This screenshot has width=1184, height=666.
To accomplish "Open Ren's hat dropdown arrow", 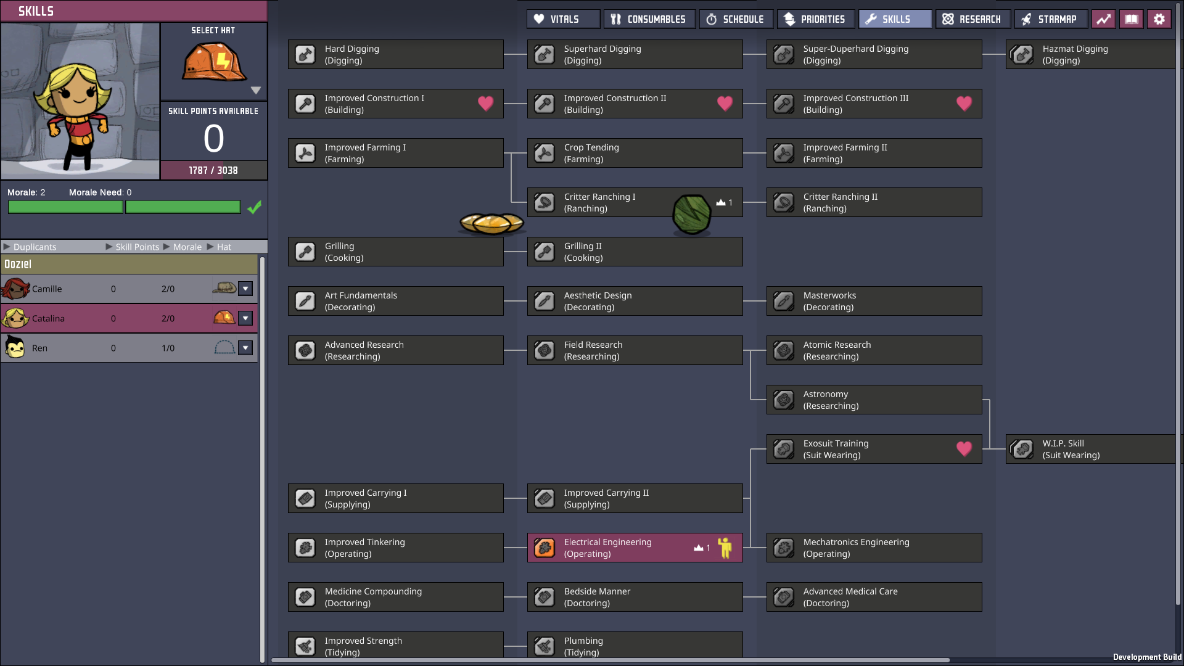I will point(245,348).
